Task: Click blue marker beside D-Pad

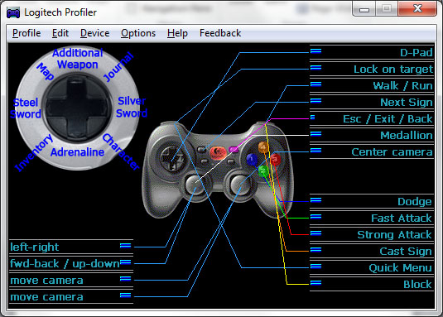Action: point(315,50)
